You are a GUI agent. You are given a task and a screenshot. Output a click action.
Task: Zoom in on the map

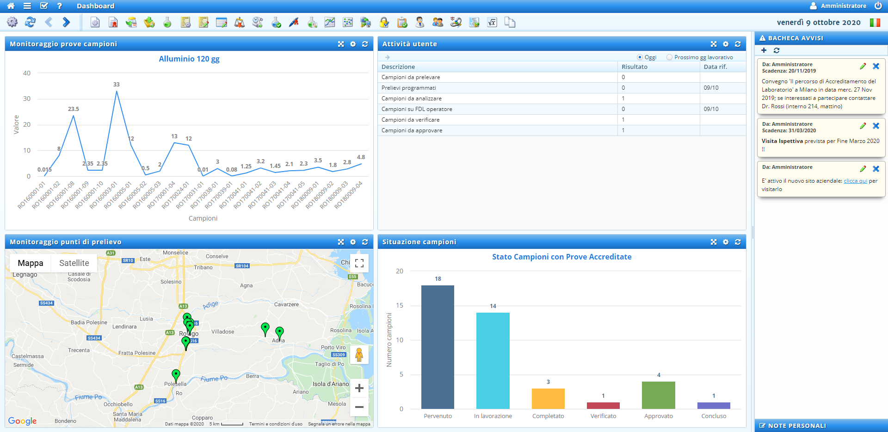click(359, 389)
